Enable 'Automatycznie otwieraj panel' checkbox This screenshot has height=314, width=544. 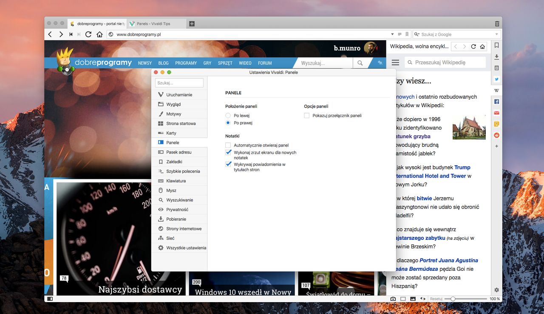[x=228, y=145]
